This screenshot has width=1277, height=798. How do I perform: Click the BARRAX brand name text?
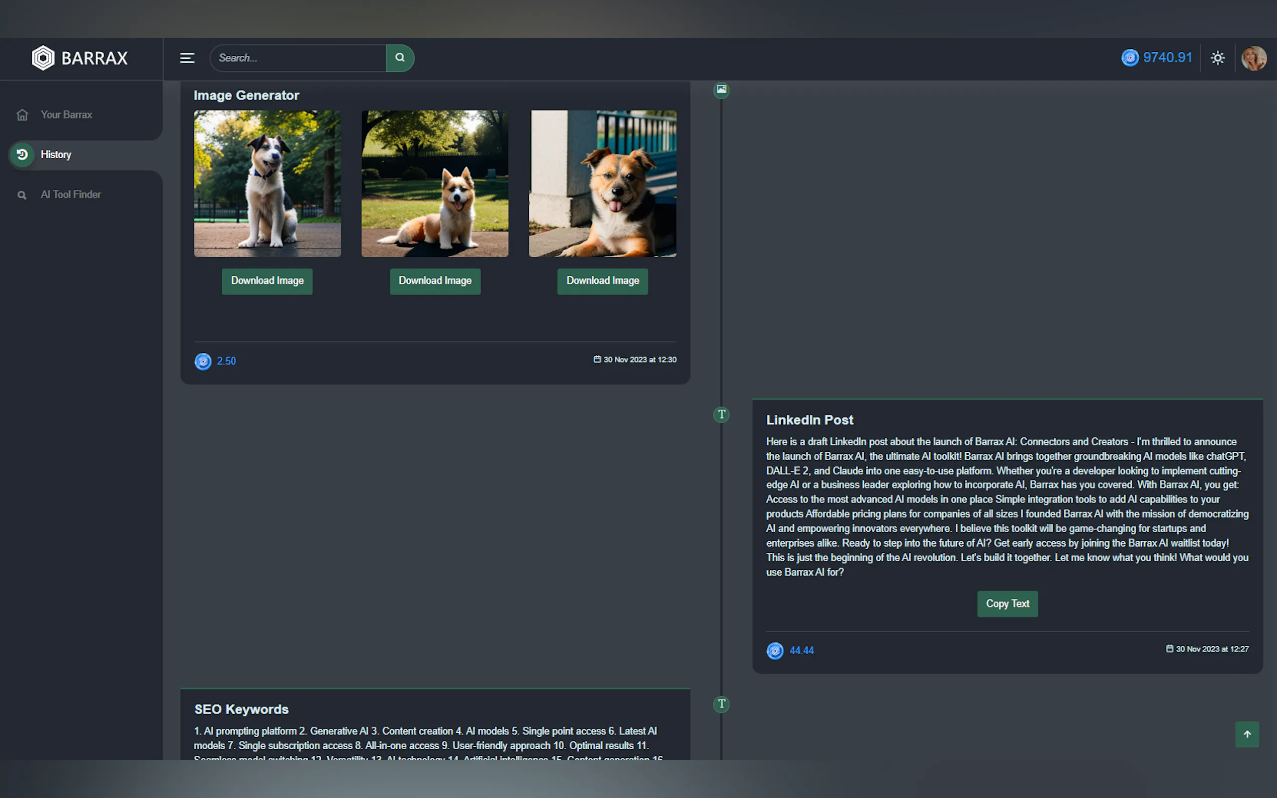coord(95,58)
